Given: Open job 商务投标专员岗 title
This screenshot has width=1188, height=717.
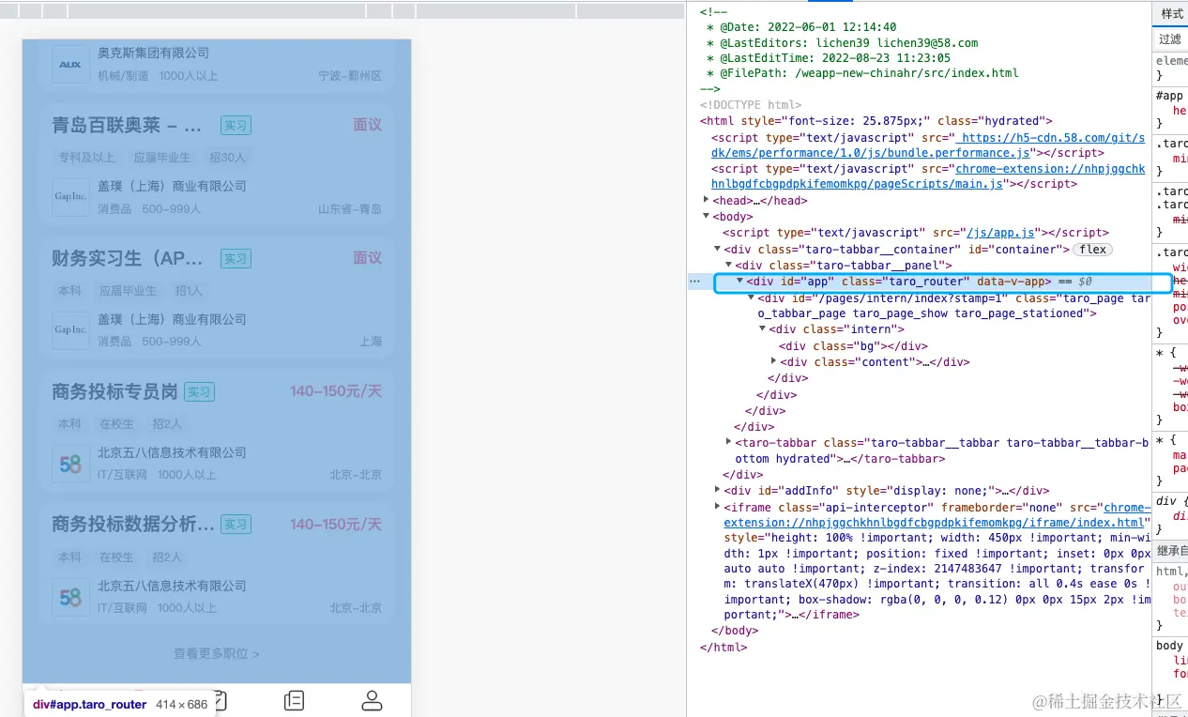Looking at the screenshot, I should point(114,392).
